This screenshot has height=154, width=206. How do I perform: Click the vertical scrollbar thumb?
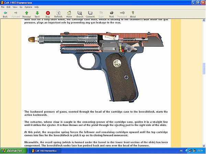click(204, 68)
